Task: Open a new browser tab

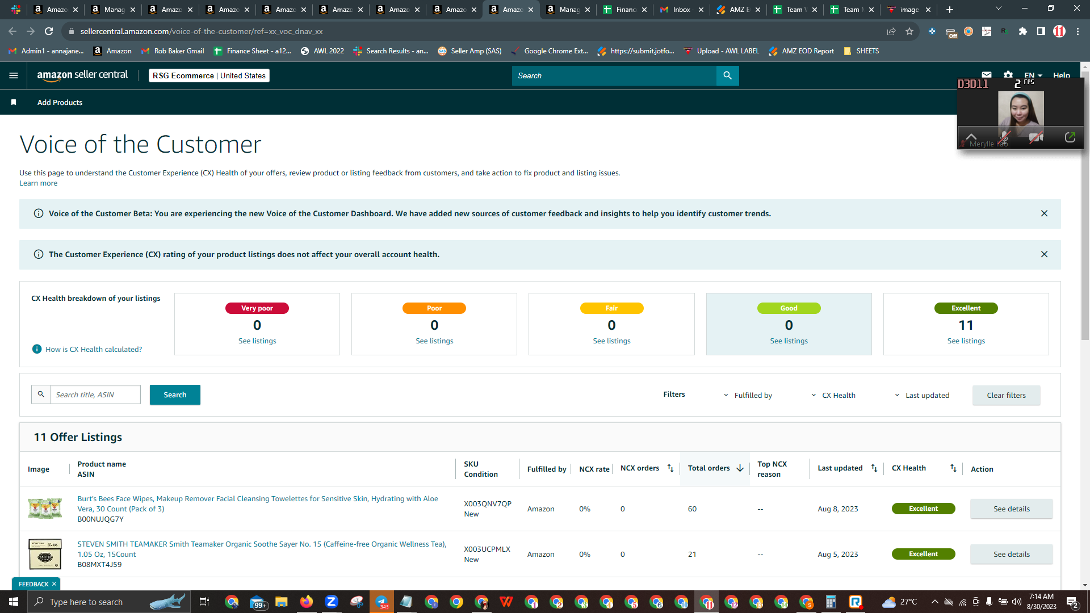Action: (950, 10)
